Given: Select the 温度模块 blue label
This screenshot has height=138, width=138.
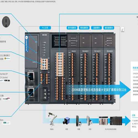Looking at the screenshot, I should point(96,28).
